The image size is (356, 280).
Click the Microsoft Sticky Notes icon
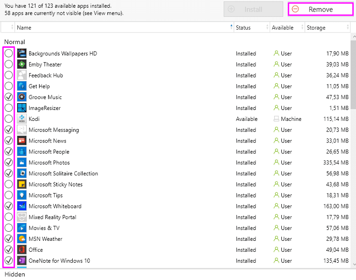tap(22, 184)
